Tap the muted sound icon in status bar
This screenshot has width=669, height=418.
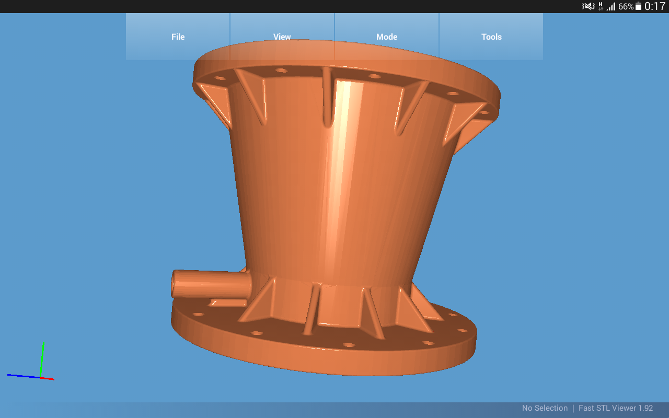(x=589, y=6)
